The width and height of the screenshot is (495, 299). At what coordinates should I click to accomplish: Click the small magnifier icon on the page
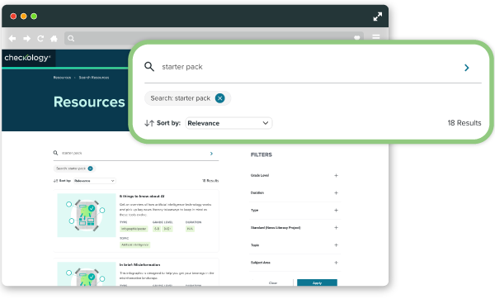click(x=55, y=153)
